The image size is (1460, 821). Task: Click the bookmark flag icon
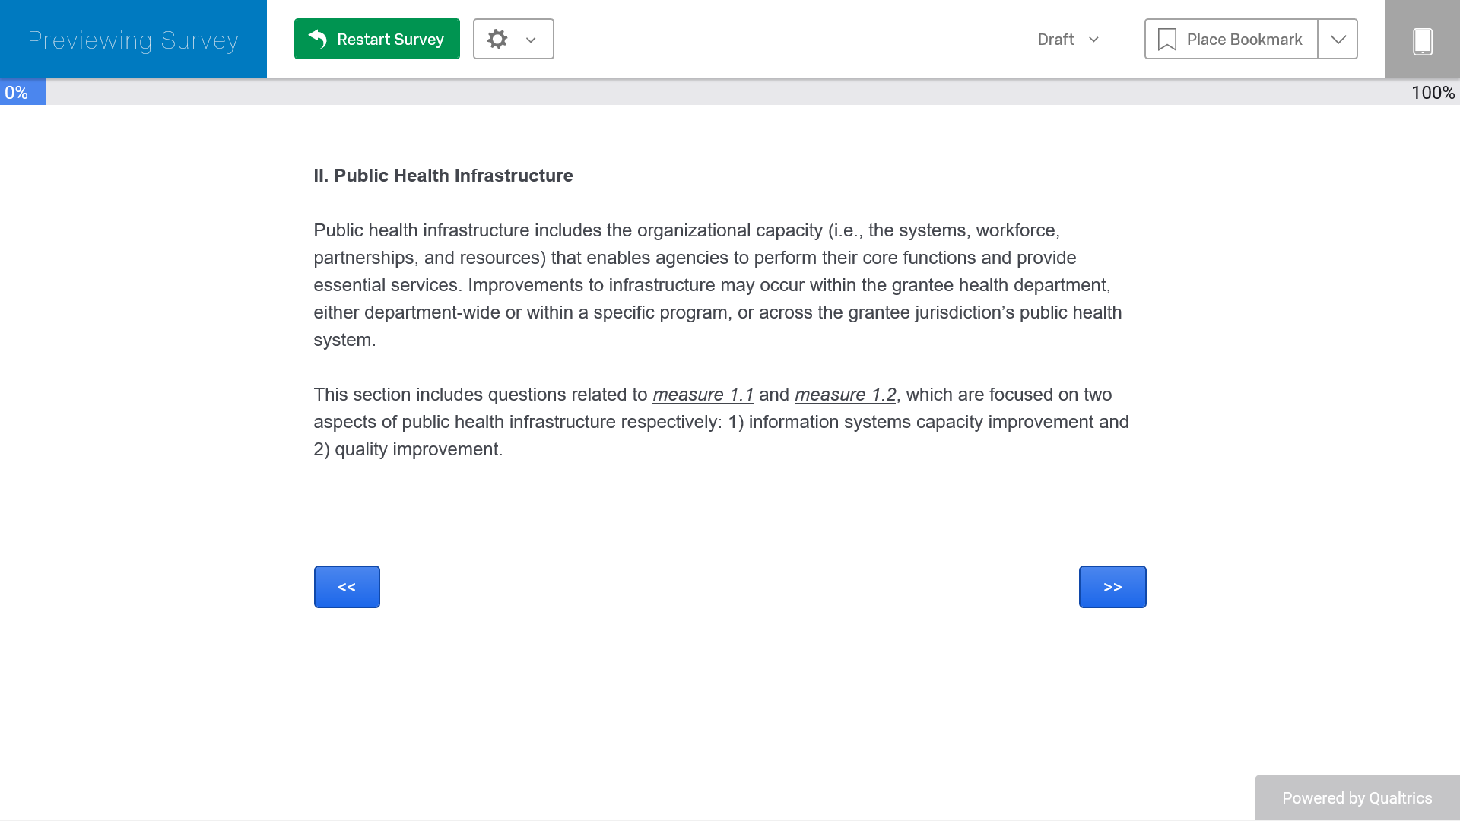(x=1166, y=40)
